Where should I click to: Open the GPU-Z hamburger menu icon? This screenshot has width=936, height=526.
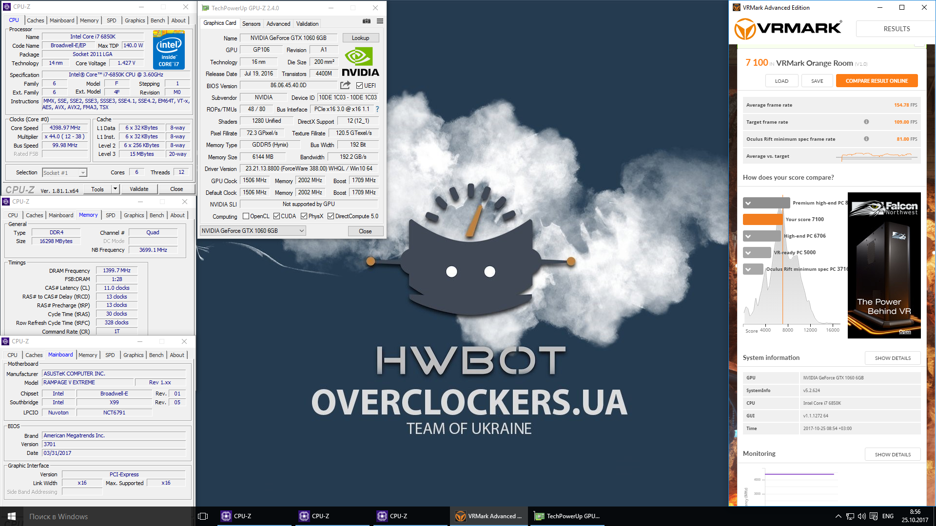click(380, 21)
